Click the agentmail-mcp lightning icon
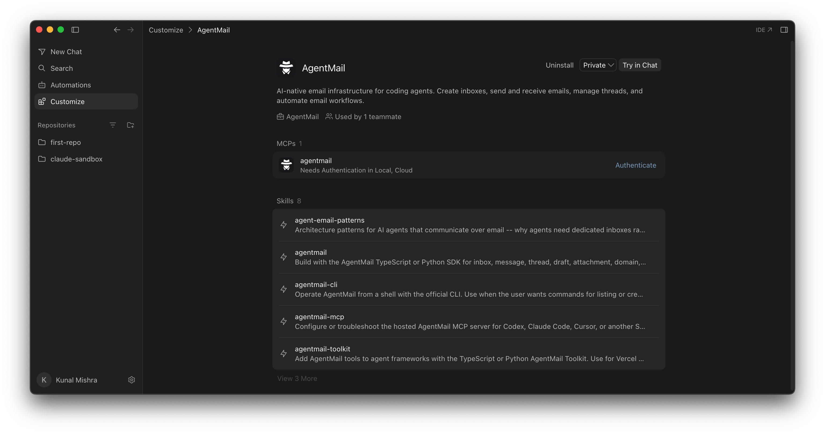 point(284,321)
